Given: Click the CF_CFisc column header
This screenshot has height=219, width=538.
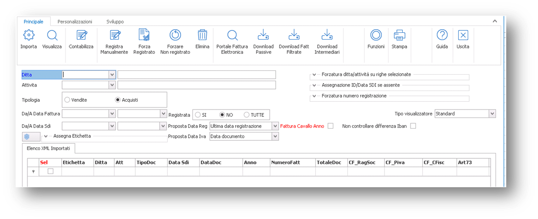Looking at the screenshot, I should [x=440, y=162].
